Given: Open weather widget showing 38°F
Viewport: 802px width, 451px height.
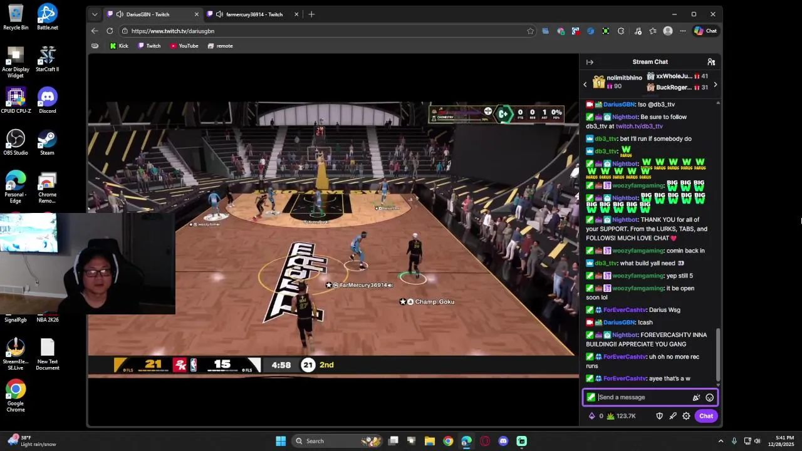Looking at the screenshot, I should point(31,441).
